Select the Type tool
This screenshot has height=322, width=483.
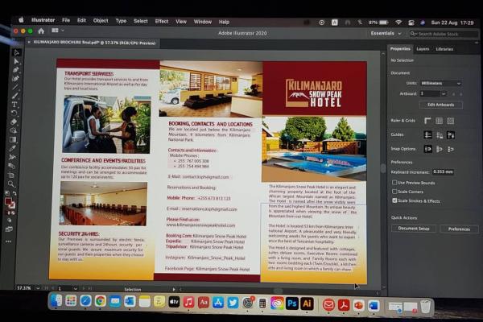(14, 103)
